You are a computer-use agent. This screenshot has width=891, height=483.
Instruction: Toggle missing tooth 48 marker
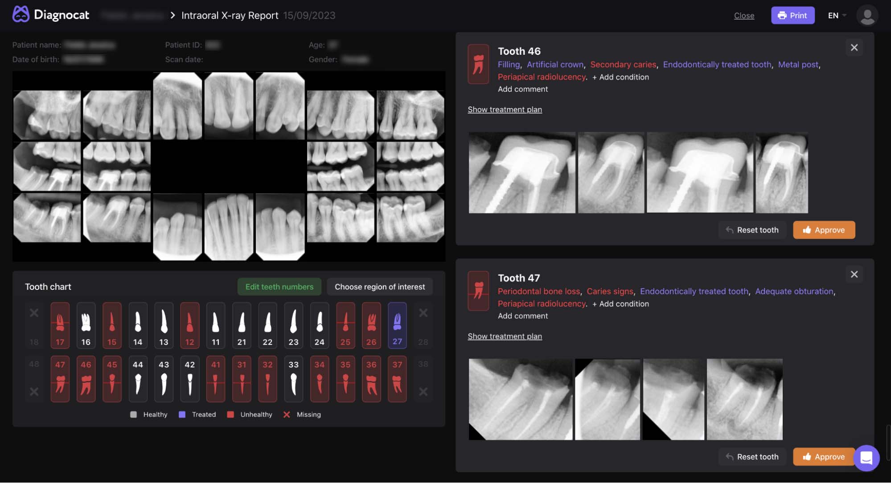click(x=34, y=392)
